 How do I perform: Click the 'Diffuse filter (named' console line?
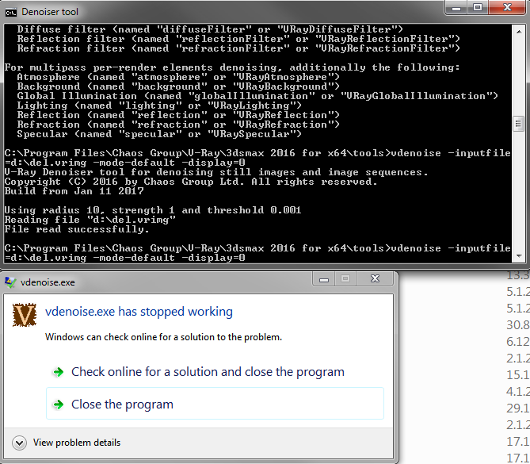pyautogui.click(x=210, y=29)
